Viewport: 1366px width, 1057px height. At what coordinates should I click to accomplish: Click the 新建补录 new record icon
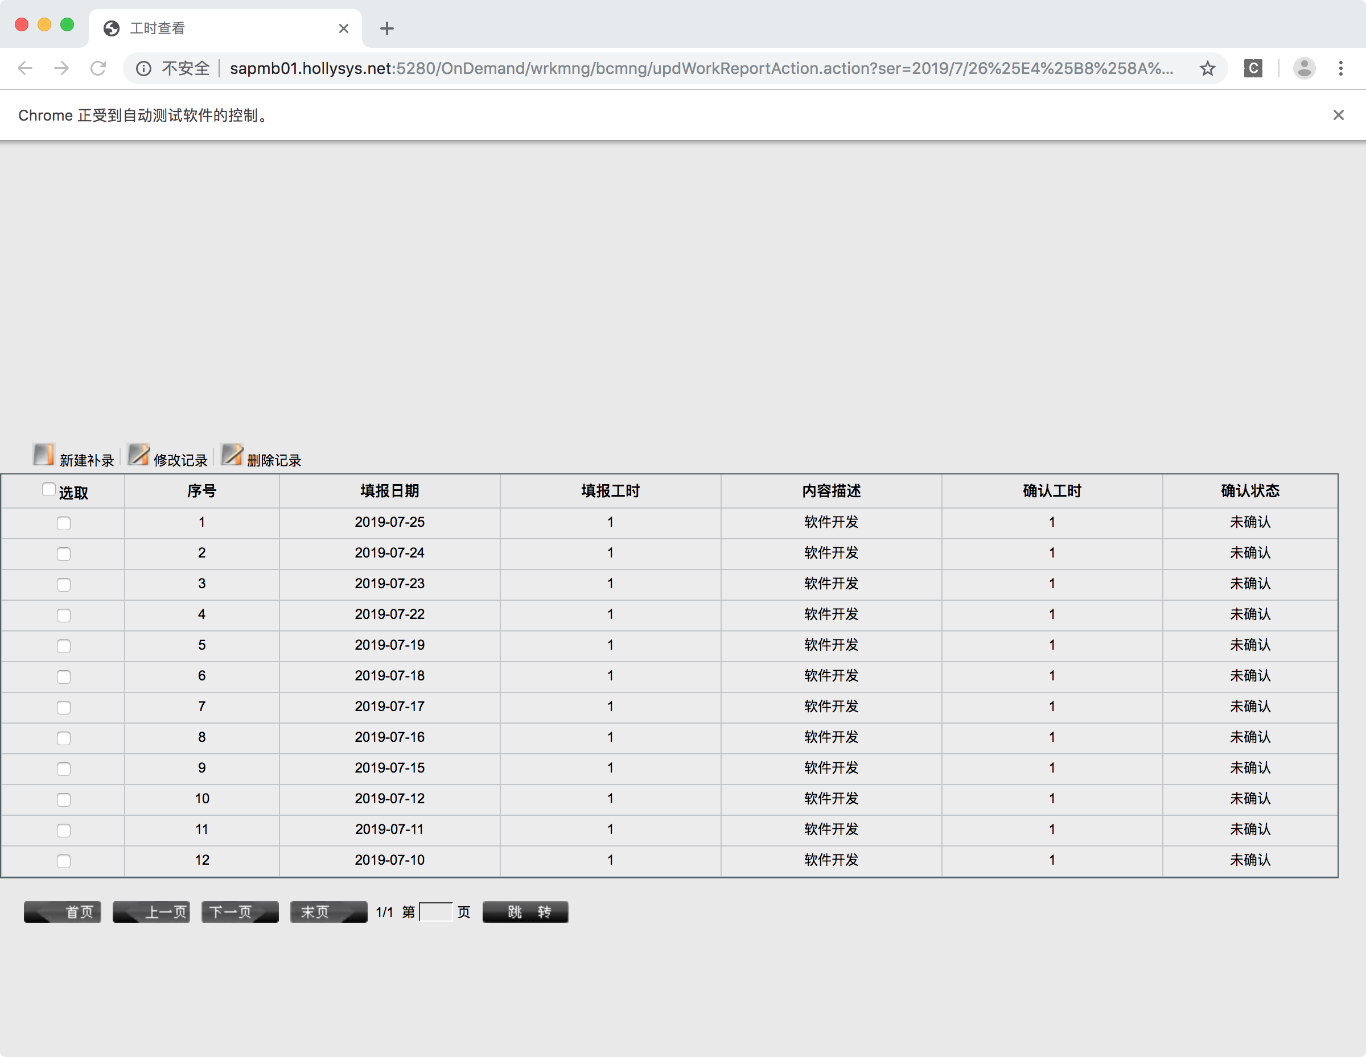[x=44, y=455]
